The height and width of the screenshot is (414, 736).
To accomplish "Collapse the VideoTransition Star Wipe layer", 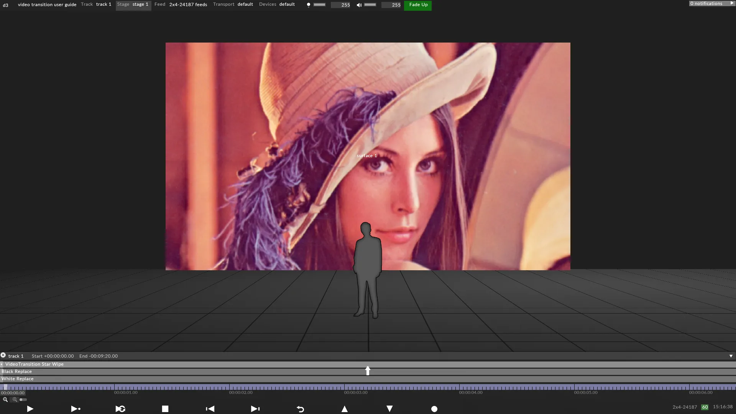I will click(2, 364).
